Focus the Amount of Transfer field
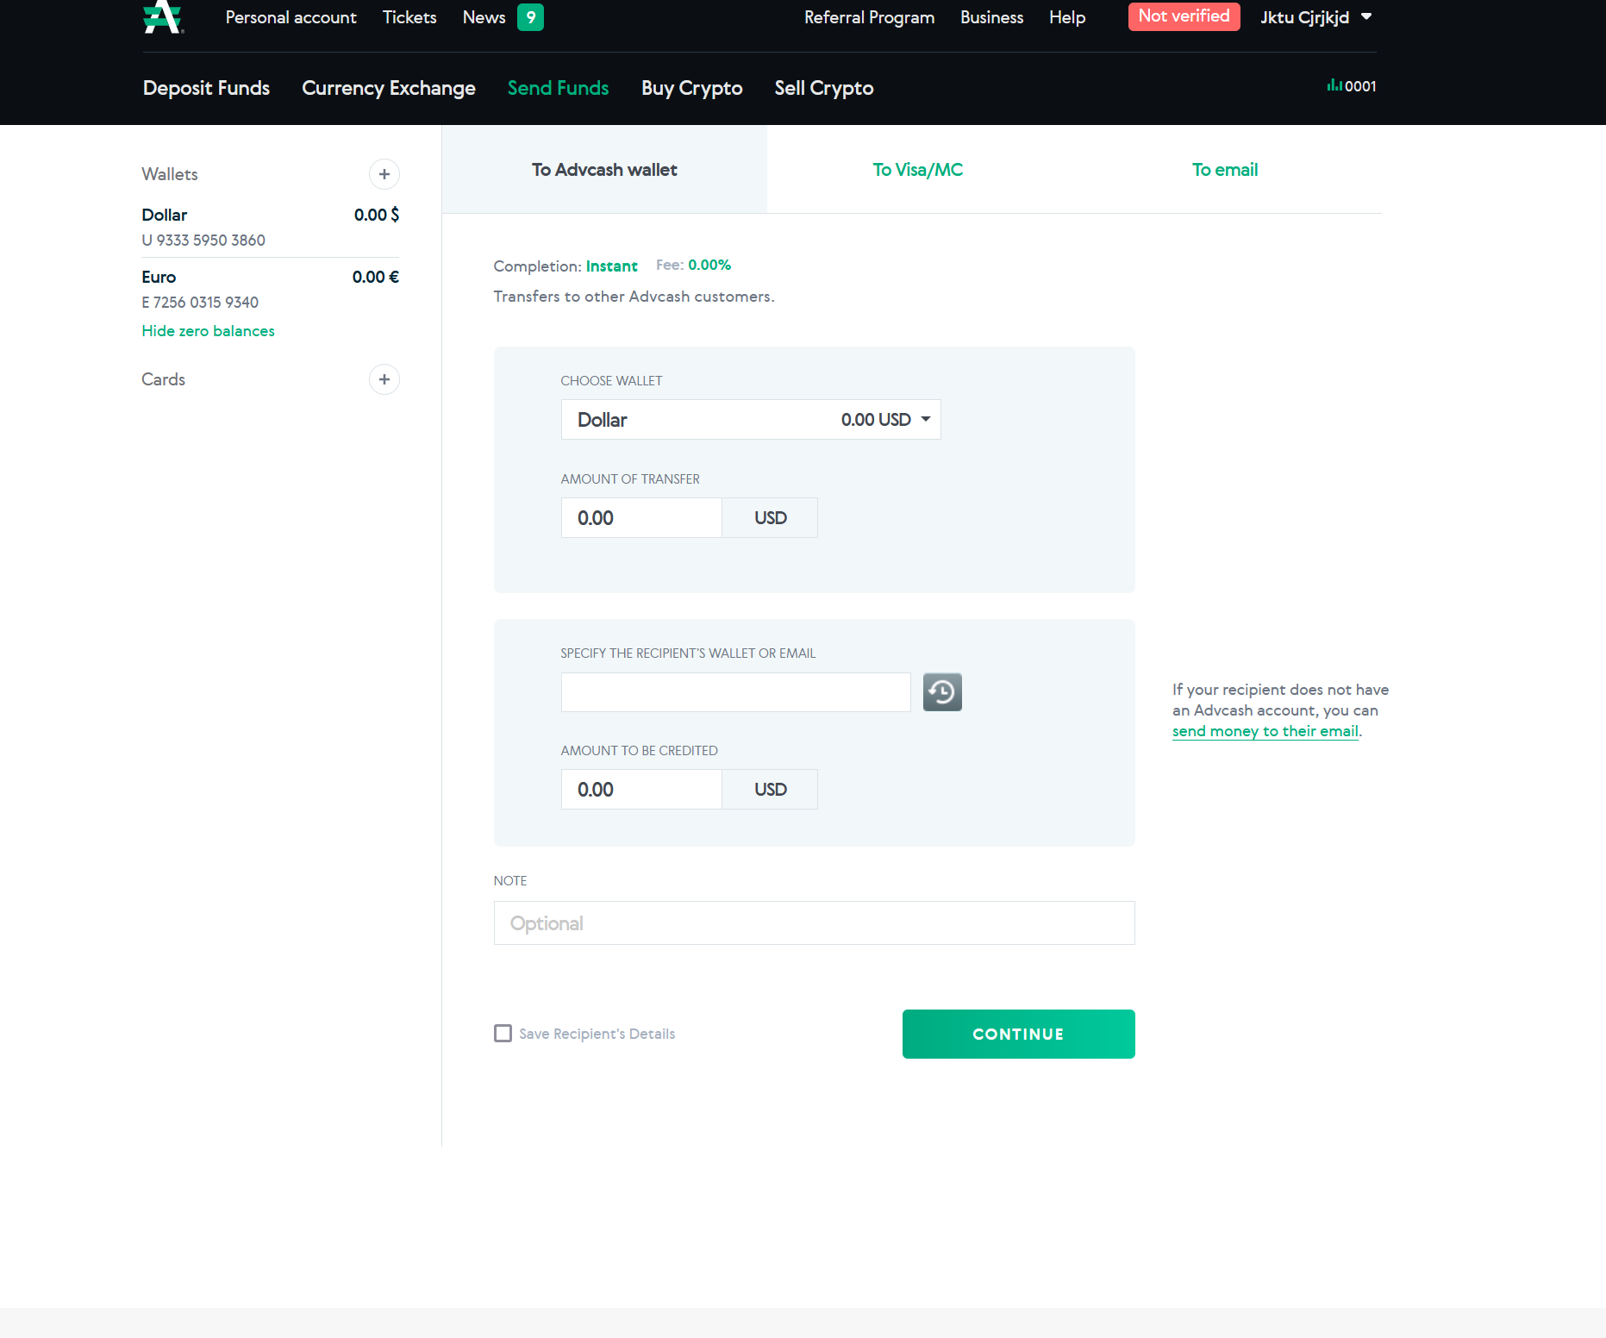This screenshot has width=1606, height=1338. [x=641, y=518]
